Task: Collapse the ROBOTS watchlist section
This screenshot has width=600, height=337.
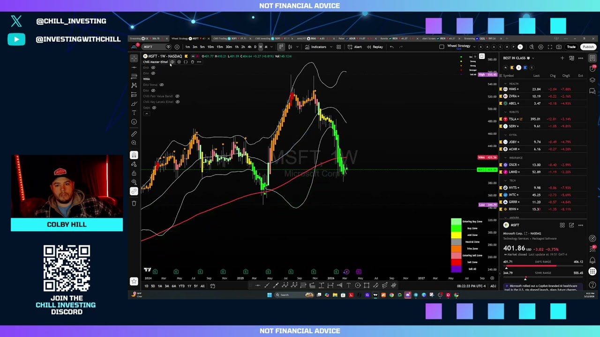Action: 505,112
